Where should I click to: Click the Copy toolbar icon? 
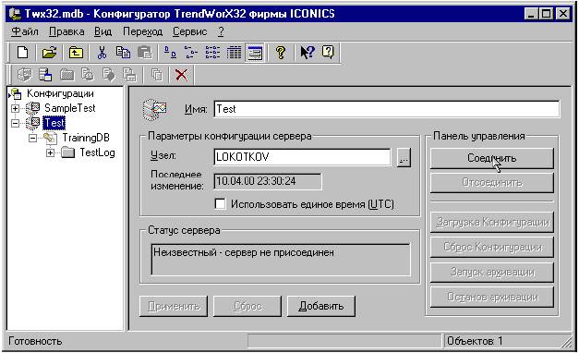[123, 52]
